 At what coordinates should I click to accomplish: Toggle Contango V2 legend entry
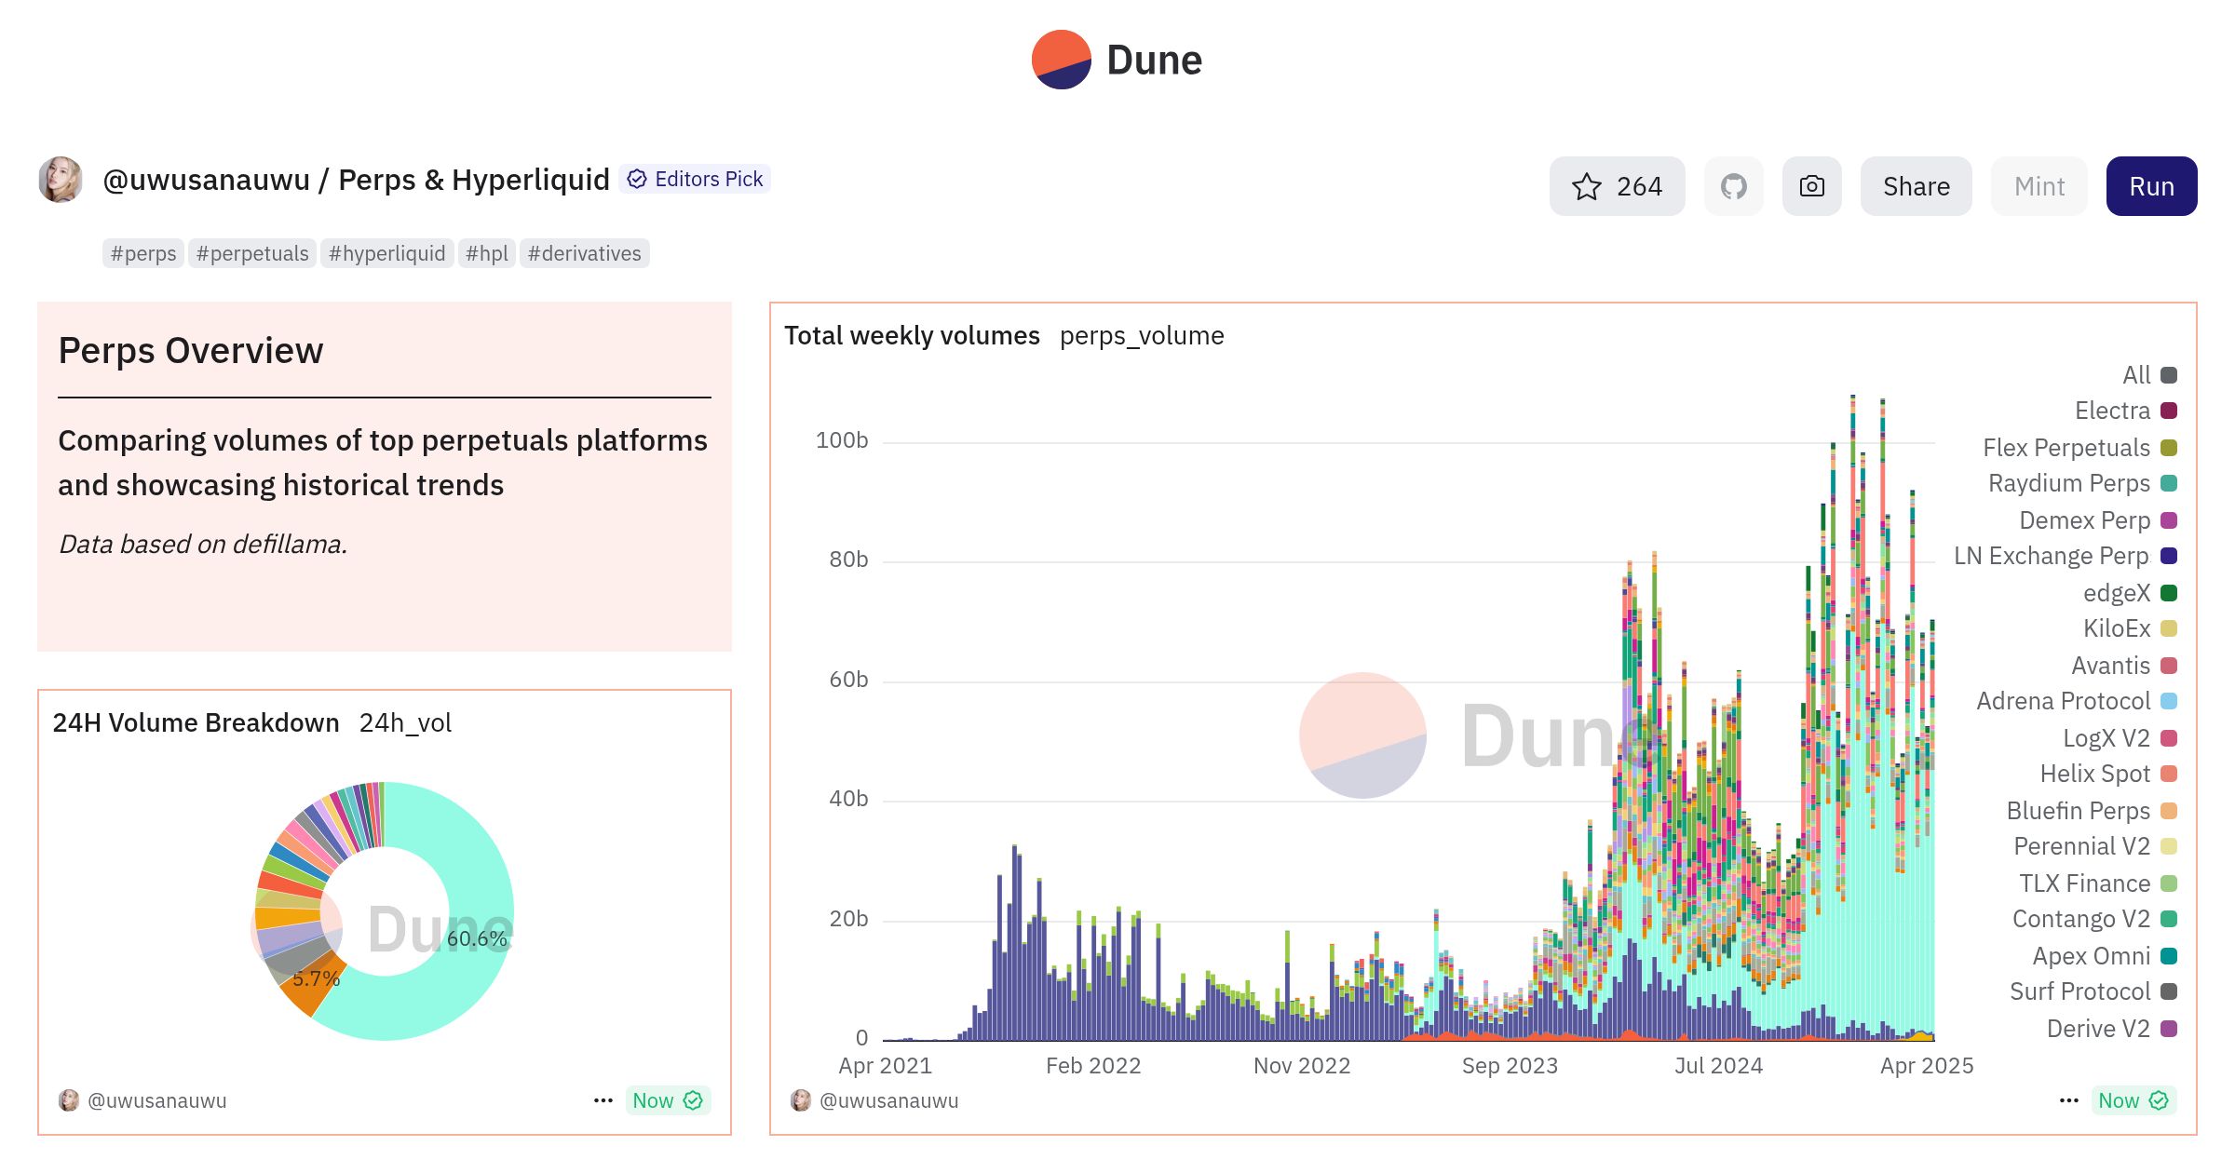click(x=2094, y=919)
